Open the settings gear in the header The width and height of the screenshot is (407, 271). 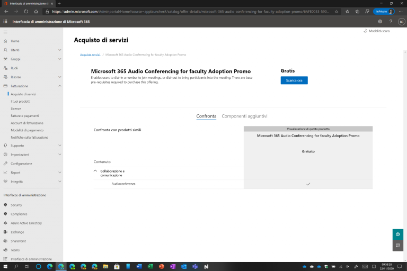click(380, 22)
